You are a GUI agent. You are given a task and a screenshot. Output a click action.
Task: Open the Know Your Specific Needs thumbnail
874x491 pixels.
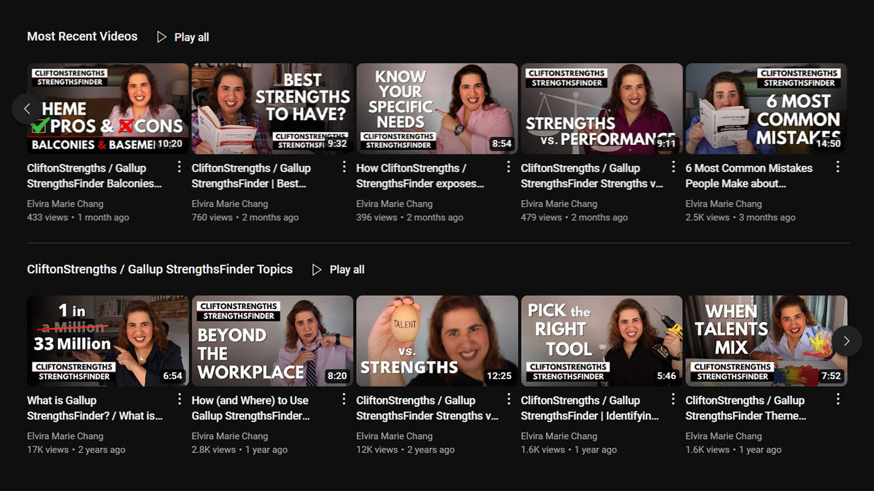pyautogui.click(x=437, y=109)
